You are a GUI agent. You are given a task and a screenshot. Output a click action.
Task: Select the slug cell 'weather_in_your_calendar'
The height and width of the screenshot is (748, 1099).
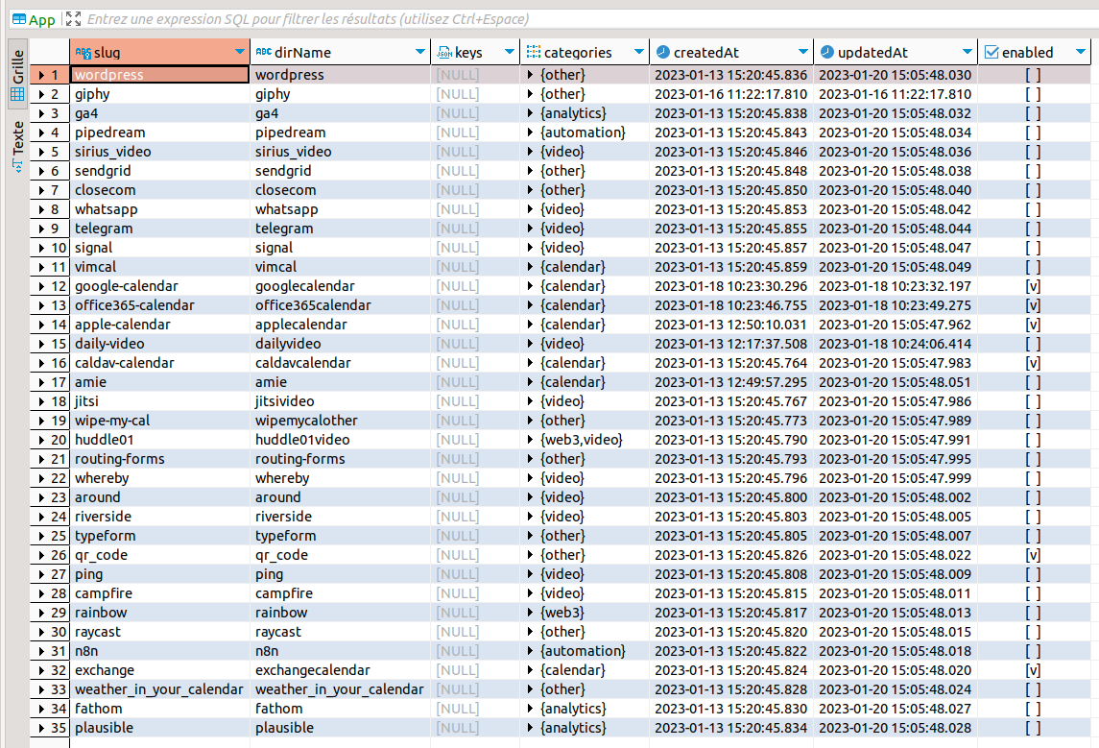pyautogui.click(x=159, y=689)
